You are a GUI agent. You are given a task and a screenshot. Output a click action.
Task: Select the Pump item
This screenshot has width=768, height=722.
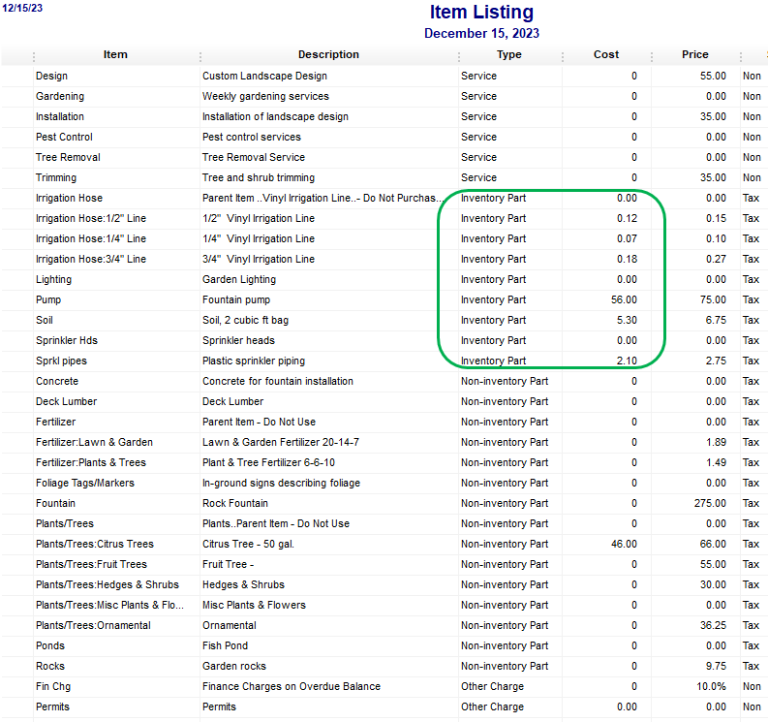(x=48, y=300)
